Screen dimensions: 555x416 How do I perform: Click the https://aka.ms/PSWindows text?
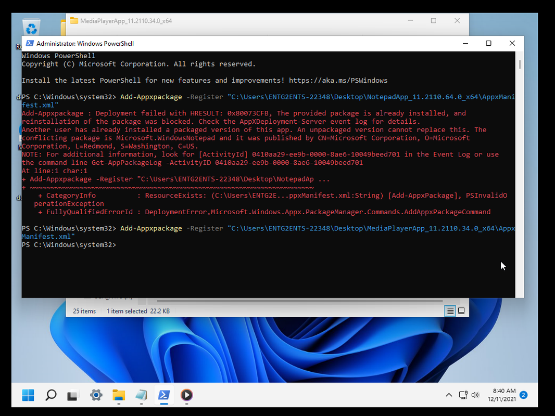click(338, 81)
